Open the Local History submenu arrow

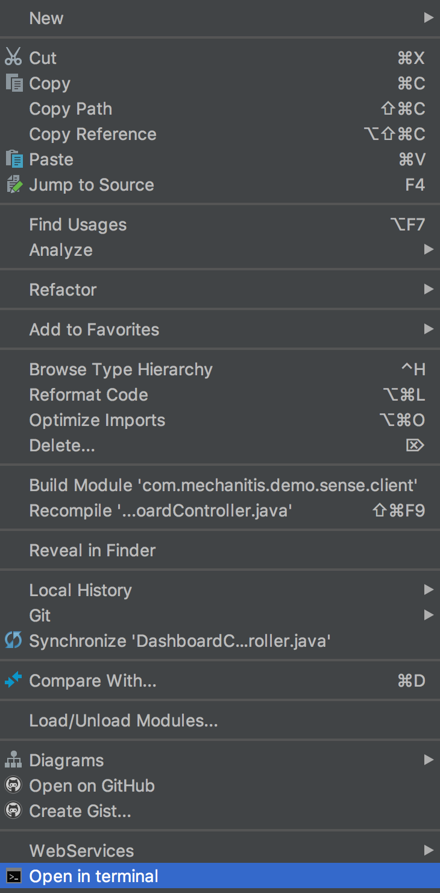point(429,590)
